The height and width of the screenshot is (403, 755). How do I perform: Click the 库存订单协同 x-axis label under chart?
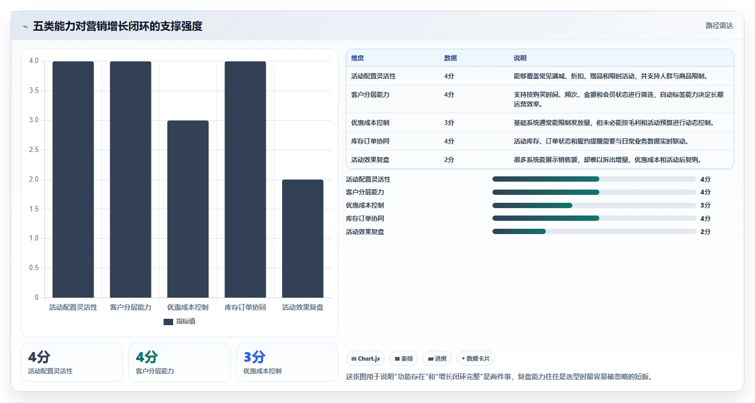pyautogui.click(x=245, y=307)
